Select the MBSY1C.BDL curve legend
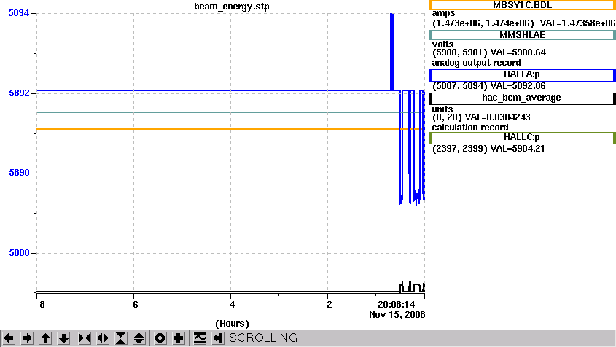 (522, 5)
